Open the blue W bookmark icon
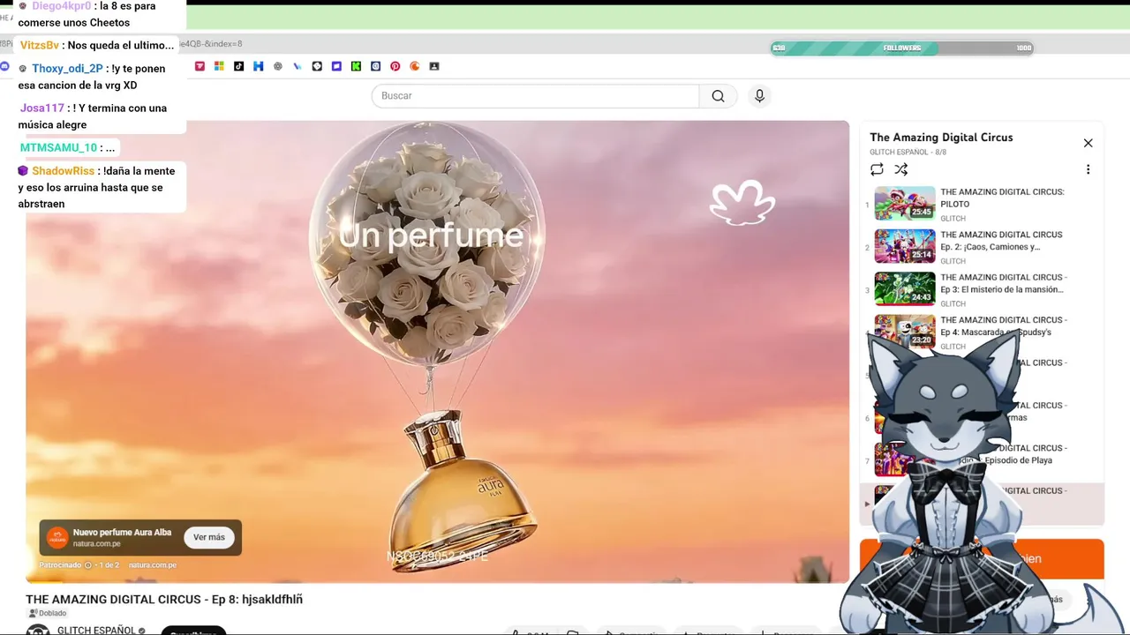1130x635 pixels. pyautogui.click(x=298, y=66)
